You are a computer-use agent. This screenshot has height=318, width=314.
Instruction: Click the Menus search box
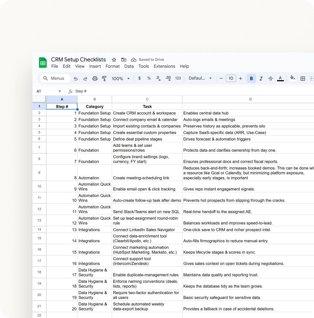(x=55, y=78)
